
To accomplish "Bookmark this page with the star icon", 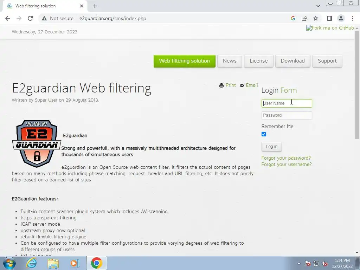I will click(x=316, y=18).
